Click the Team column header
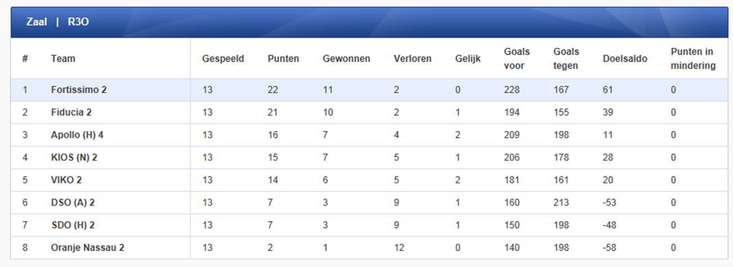 point(63,59)
